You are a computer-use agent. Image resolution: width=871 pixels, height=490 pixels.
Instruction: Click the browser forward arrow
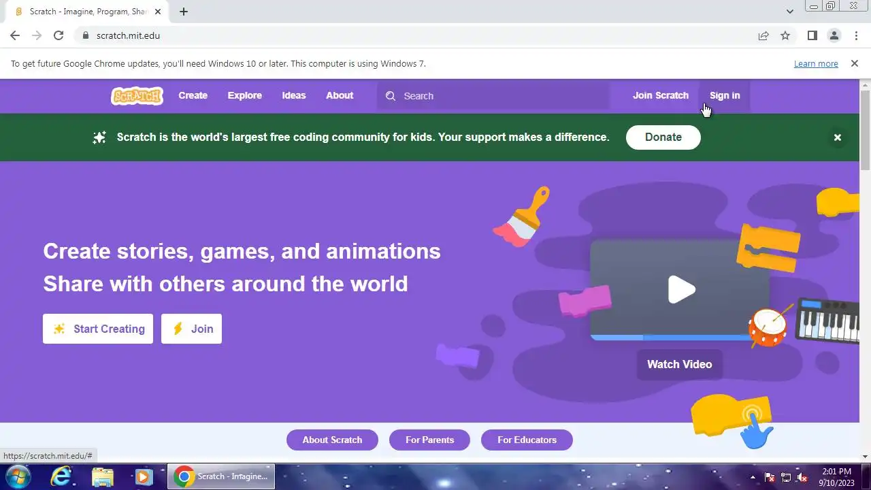tap(37, 35)
